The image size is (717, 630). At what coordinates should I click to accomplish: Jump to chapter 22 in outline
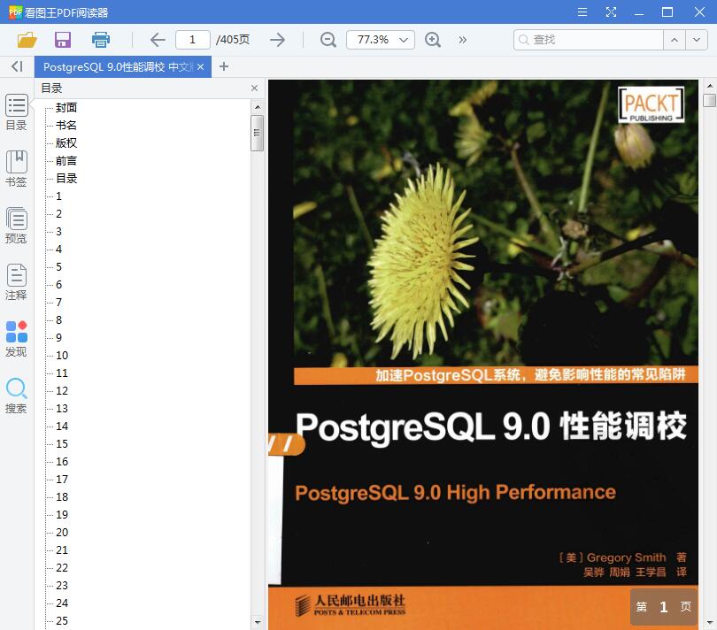62,568
